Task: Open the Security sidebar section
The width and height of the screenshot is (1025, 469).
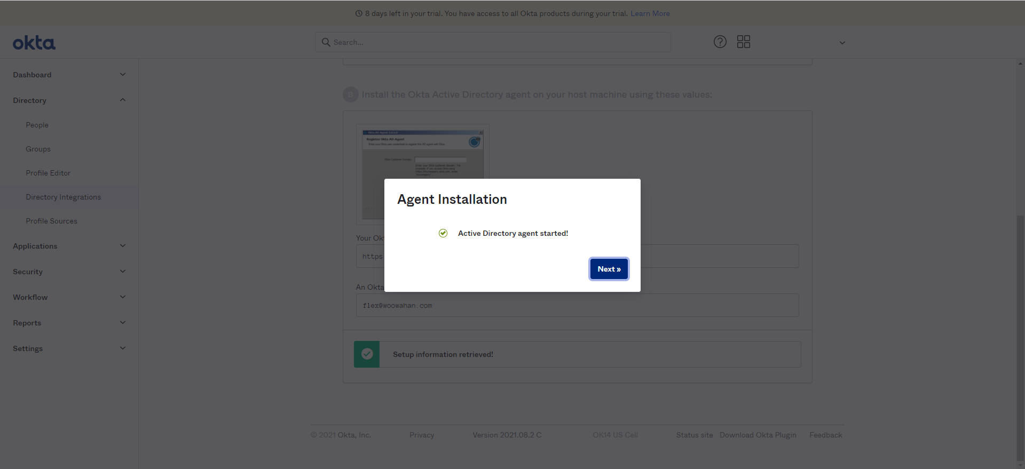Action: (28, 272)
